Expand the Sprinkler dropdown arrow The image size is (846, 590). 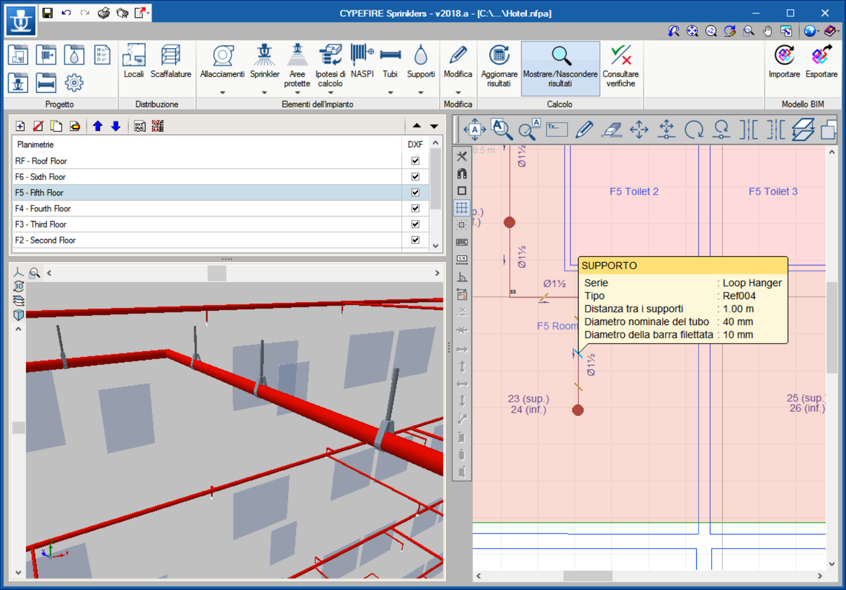click(x=265, y=92)
